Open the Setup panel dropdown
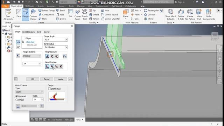 point(170,22)
